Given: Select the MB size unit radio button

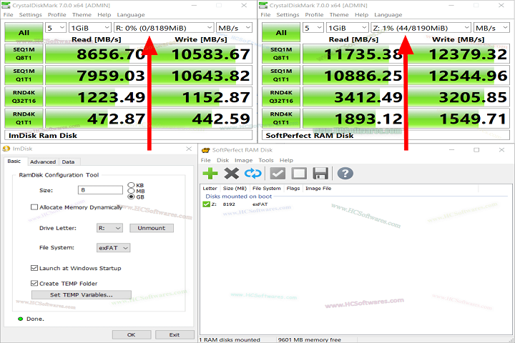Looking at the screenshot, I should point(131,192).
